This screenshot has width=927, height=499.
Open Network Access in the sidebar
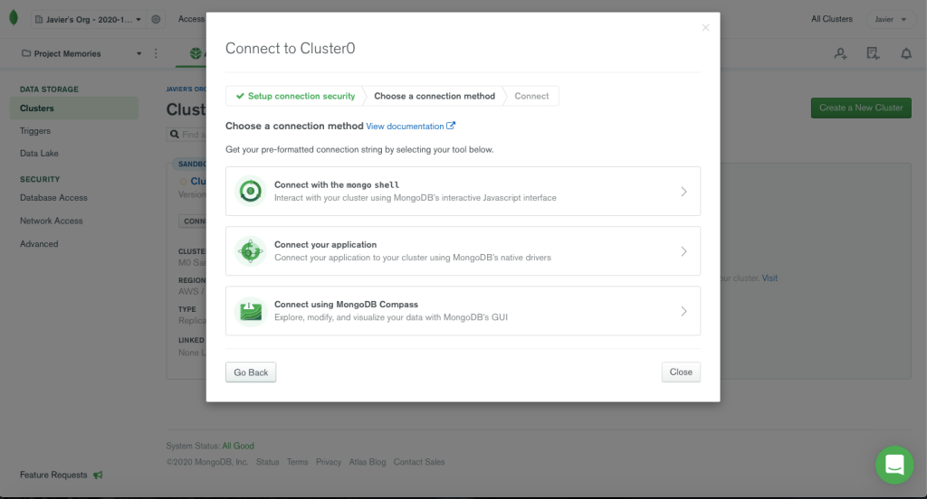coord(51,221)
